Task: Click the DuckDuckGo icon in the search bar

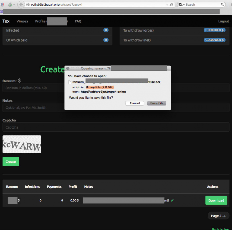Action: [180, 4]
